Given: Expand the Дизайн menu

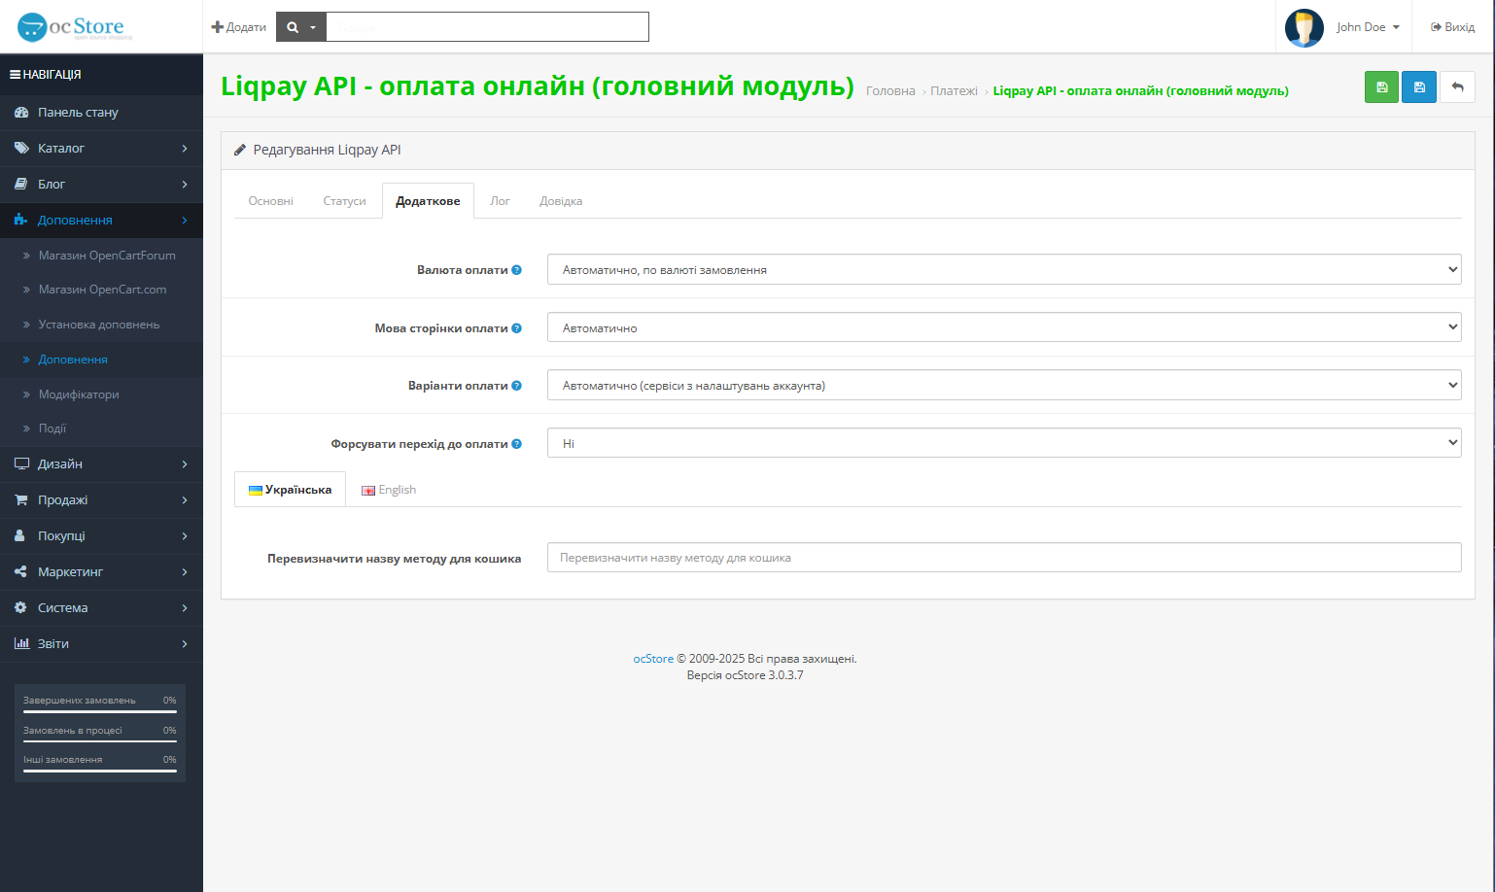Looking at the screenshot, I should pos(101,464).
